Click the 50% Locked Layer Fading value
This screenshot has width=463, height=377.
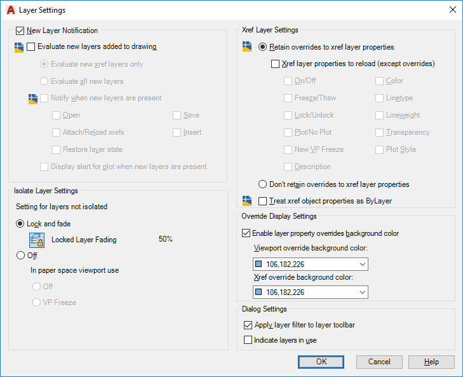coord(166,240)
